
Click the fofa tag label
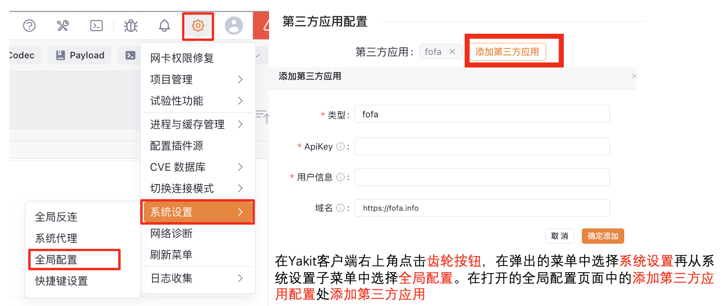click(x=433, y=52)
